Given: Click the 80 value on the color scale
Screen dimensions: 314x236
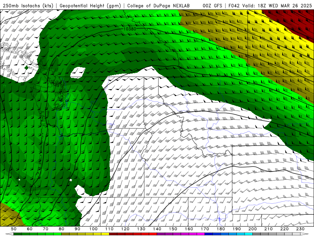Looking at the screenshot, I should click(62, 229).
